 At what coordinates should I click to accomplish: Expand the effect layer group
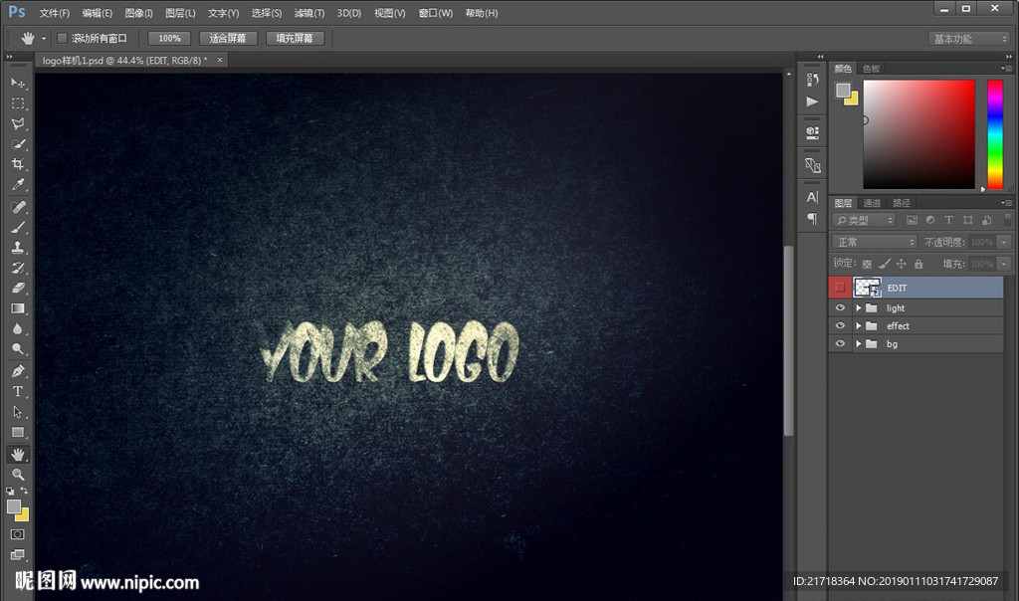pyautogui.click(x=858, y=326)
